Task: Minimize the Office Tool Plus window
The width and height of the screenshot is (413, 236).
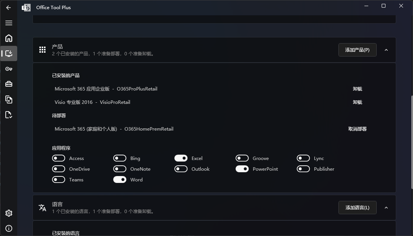Action: (x=366, y=6)
